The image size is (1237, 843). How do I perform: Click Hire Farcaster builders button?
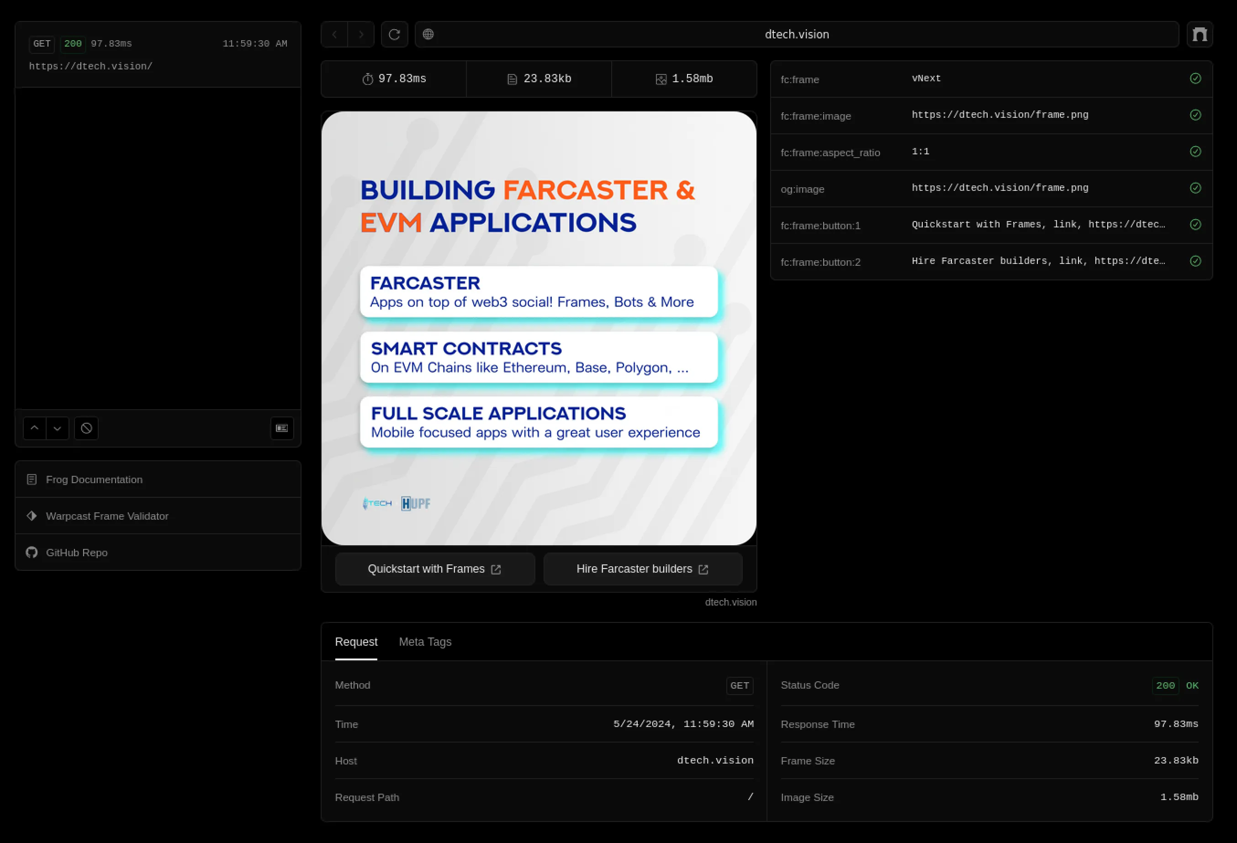pos(643,569)
